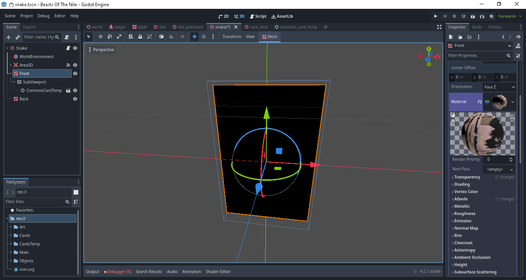The width and height of the screenshot is (526, 280).
Task: Toggle visibility of the Snake node
Action: pos(75,48)
